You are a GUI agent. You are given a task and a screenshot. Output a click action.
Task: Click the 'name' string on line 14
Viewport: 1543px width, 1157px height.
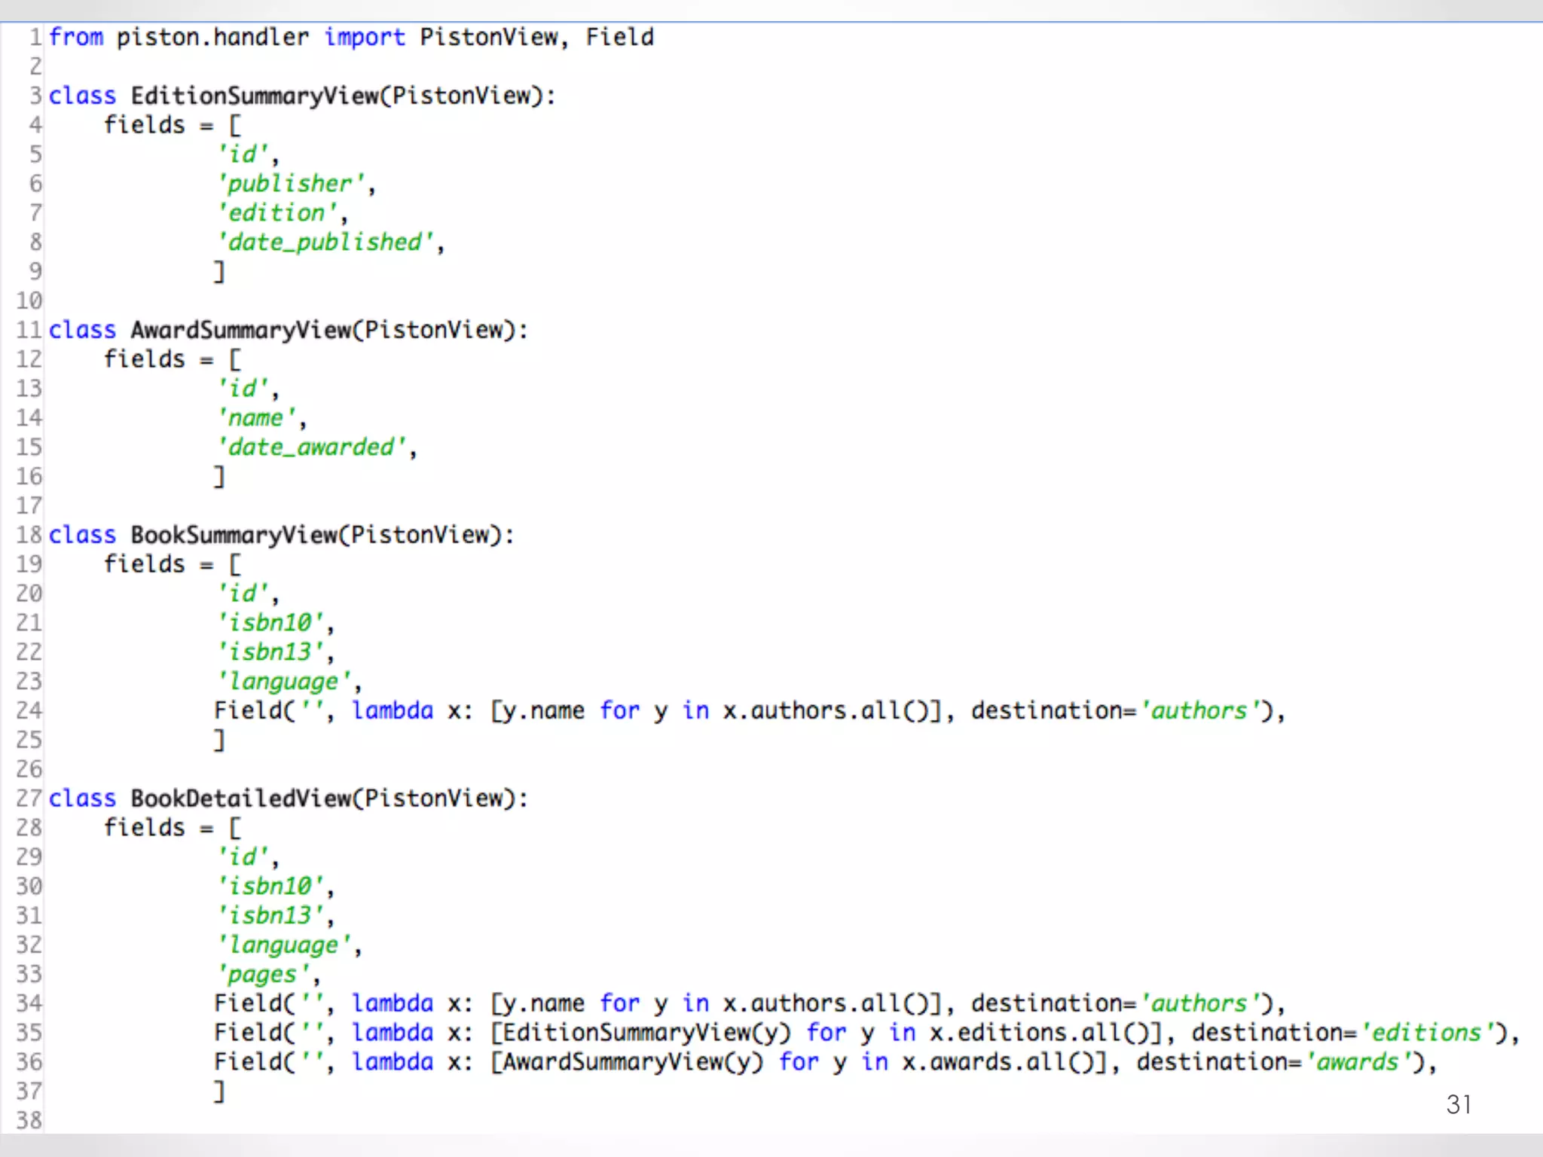pos(256,418)
